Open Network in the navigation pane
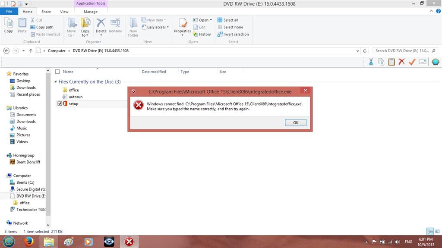442x248 pixels. [x=20, y=223]
